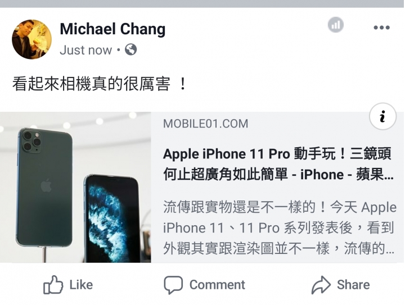Open the three-dot post options menu

(x=381, y=28)
